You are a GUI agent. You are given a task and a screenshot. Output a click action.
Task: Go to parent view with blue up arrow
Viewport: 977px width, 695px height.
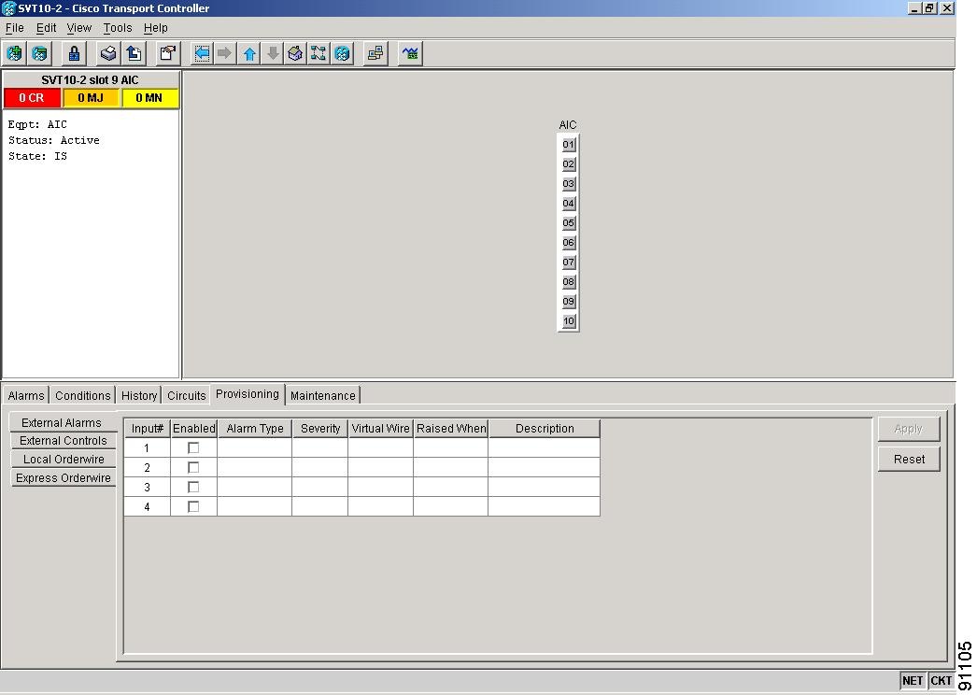click(249, 53)
